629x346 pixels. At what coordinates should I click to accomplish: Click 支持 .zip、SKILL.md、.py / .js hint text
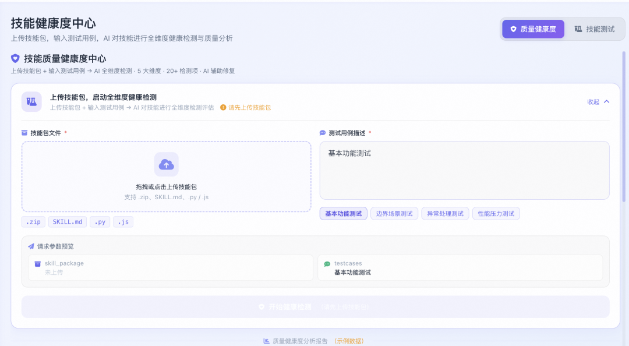[x=167, y=197]
